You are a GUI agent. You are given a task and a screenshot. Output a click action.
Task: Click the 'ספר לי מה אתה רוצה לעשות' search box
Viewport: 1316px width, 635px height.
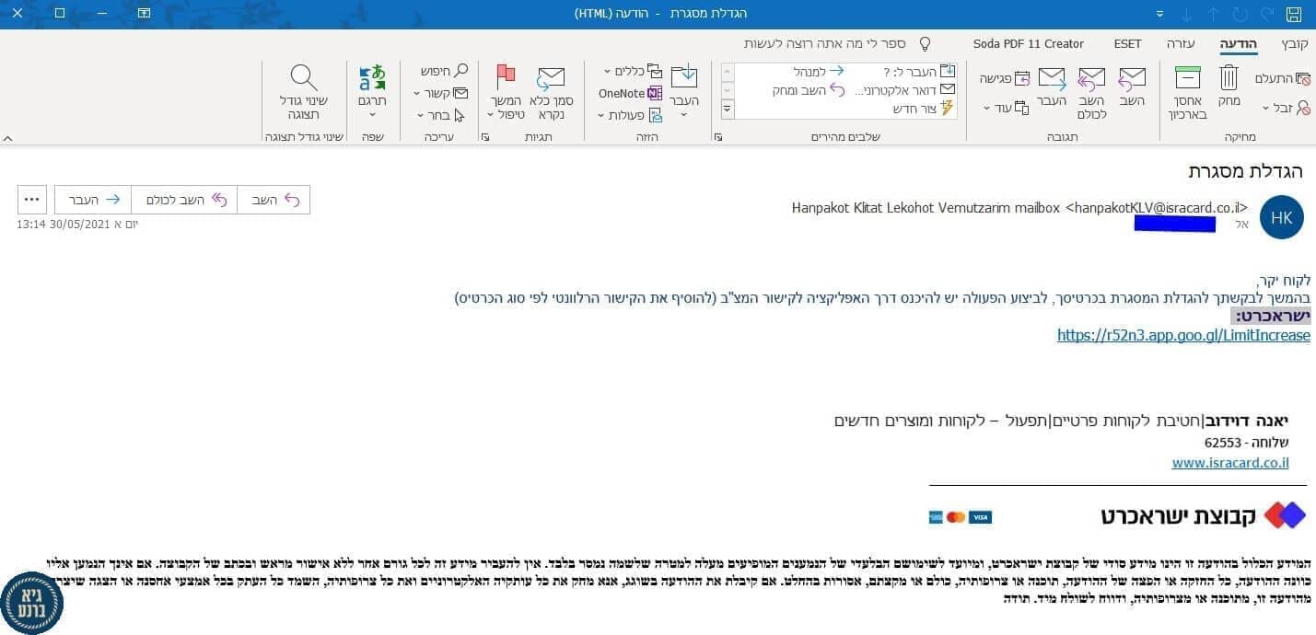coord(825,43)
